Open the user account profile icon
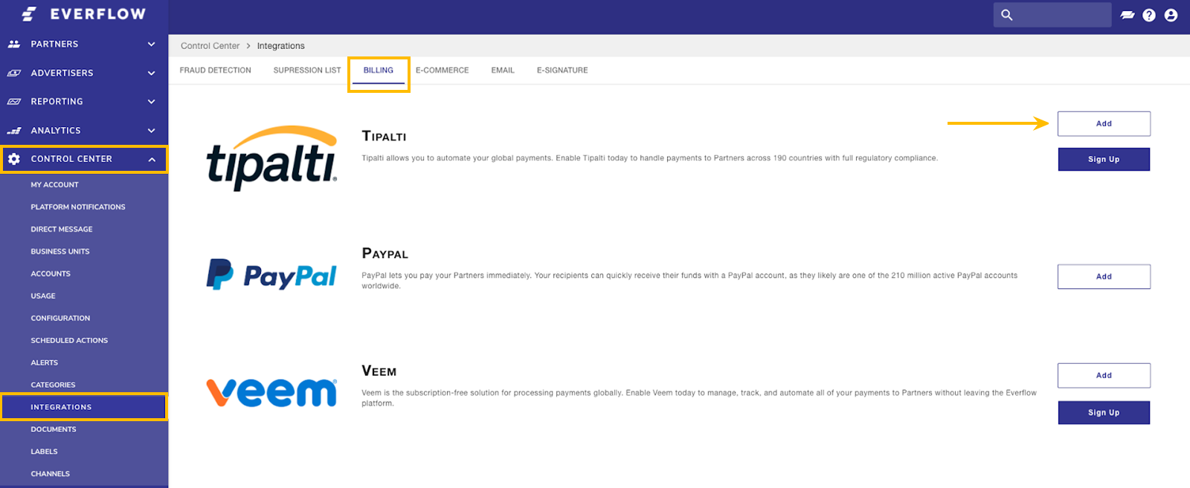Image resolution: width=1190 pixels, height=488 pixels. click(x=1171, y=15)
